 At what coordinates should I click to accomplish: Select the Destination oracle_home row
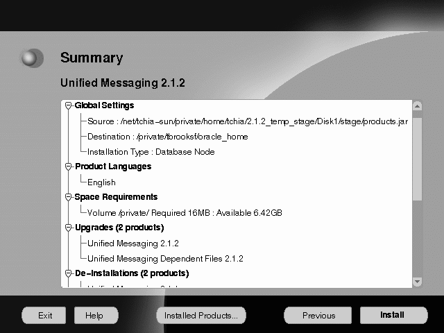click(x=168, y=137)
